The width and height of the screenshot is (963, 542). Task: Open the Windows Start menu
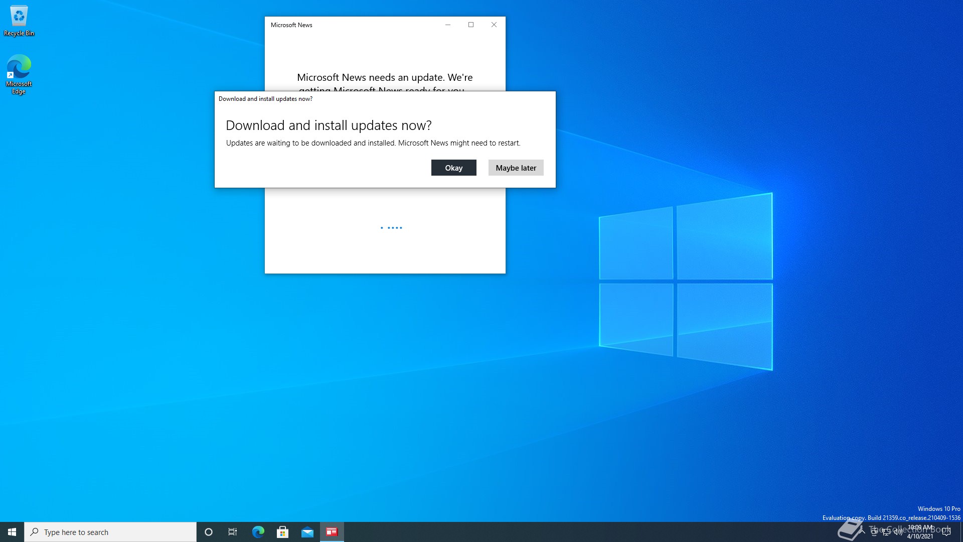[12, 532]
